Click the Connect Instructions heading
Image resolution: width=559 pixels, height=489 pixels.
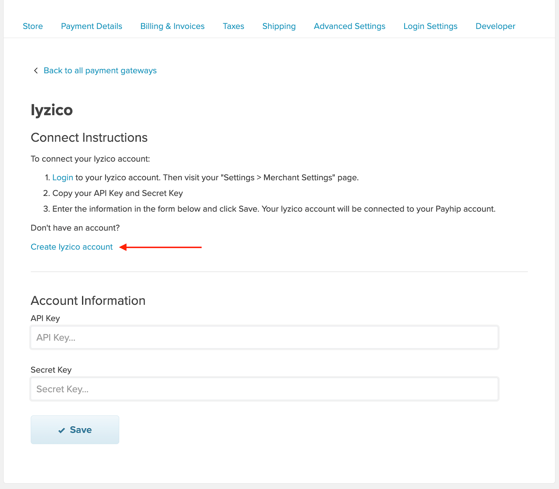coord(89,138)
